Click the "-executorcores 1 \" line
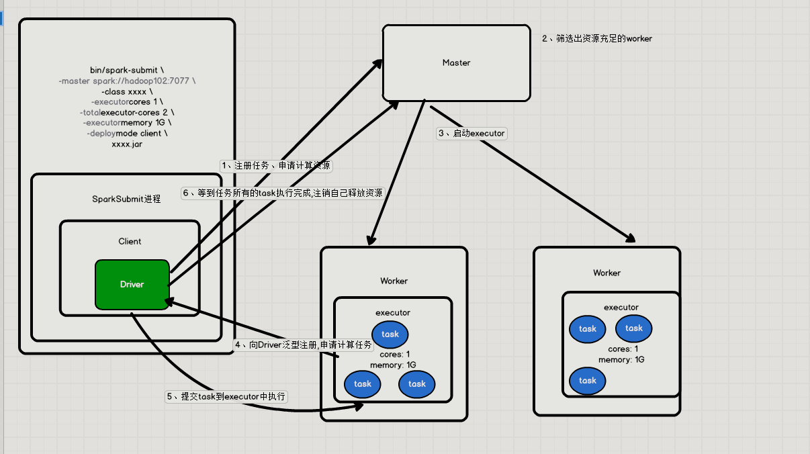810x454 pixels. 127,101
